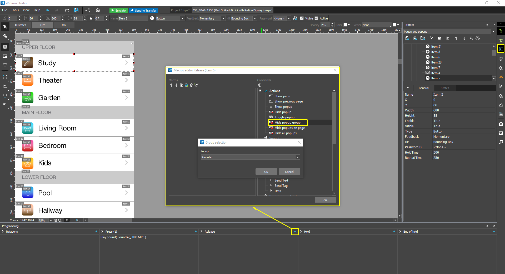Click the save project icon

coord(76,10)
